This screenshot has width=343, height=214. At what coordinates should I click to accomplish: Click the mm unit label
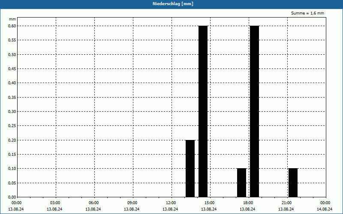[x=12, y=19]
